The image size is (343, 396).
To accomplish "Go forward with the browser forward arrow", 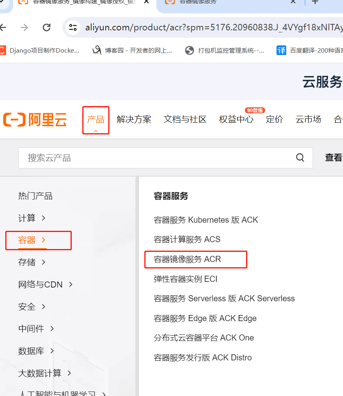I will (x=24, y=27).
